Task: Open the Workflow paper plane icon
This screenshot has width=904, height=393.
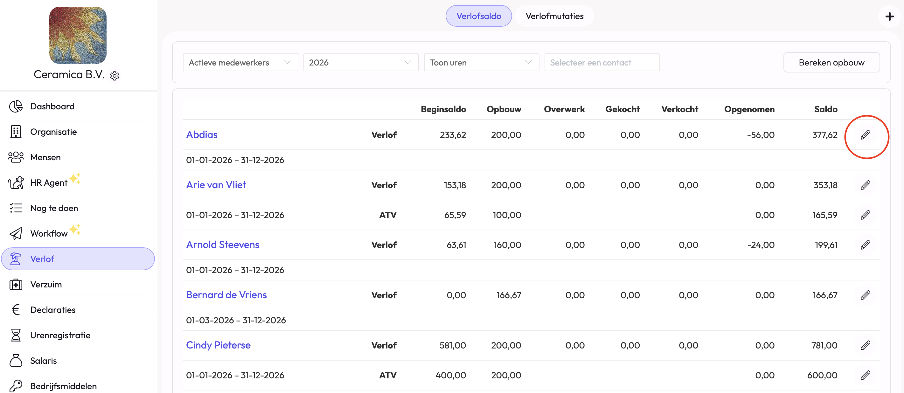Action: point(16,233)
